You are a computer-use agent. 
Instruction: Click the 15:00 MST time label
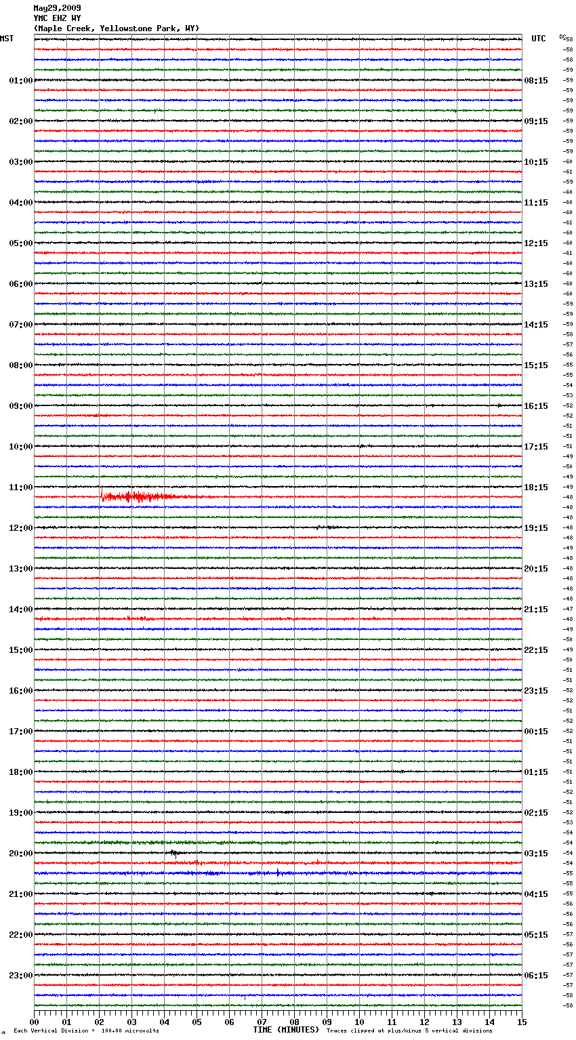pos(21,650)
